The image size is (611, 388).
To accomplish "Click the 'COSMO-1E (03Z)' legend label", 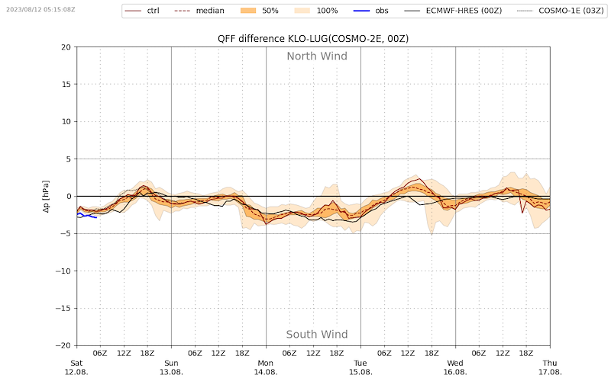I will [571, 11].
